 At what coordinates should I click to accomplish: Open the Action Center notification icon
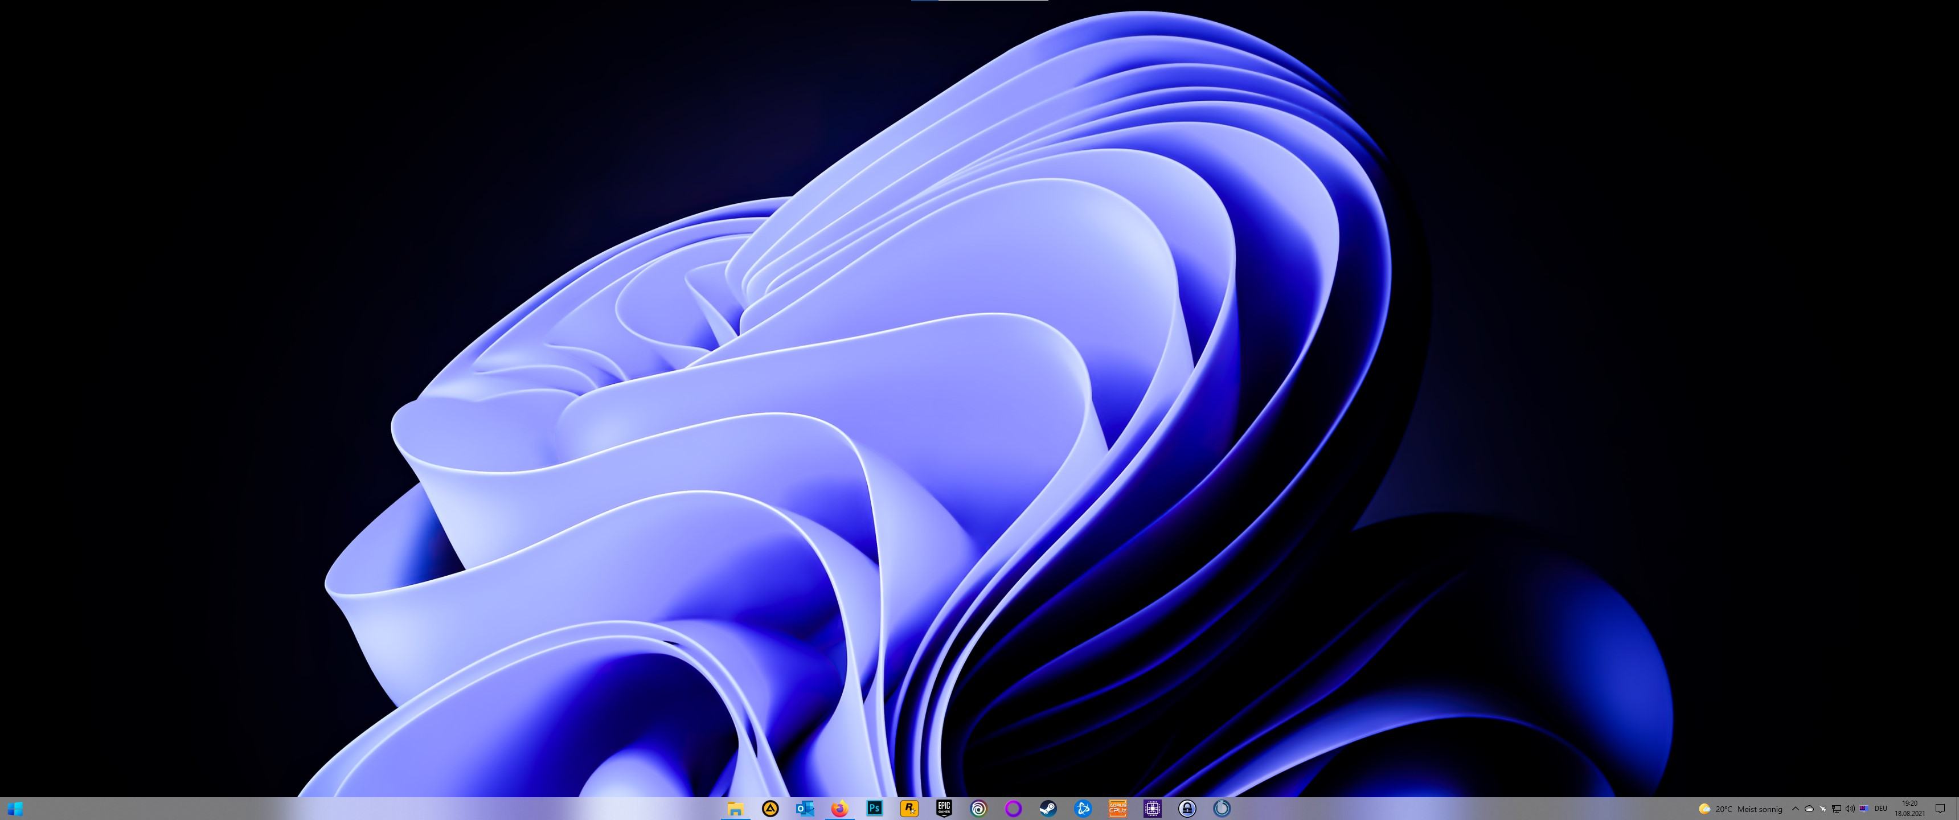point(1940,809)
